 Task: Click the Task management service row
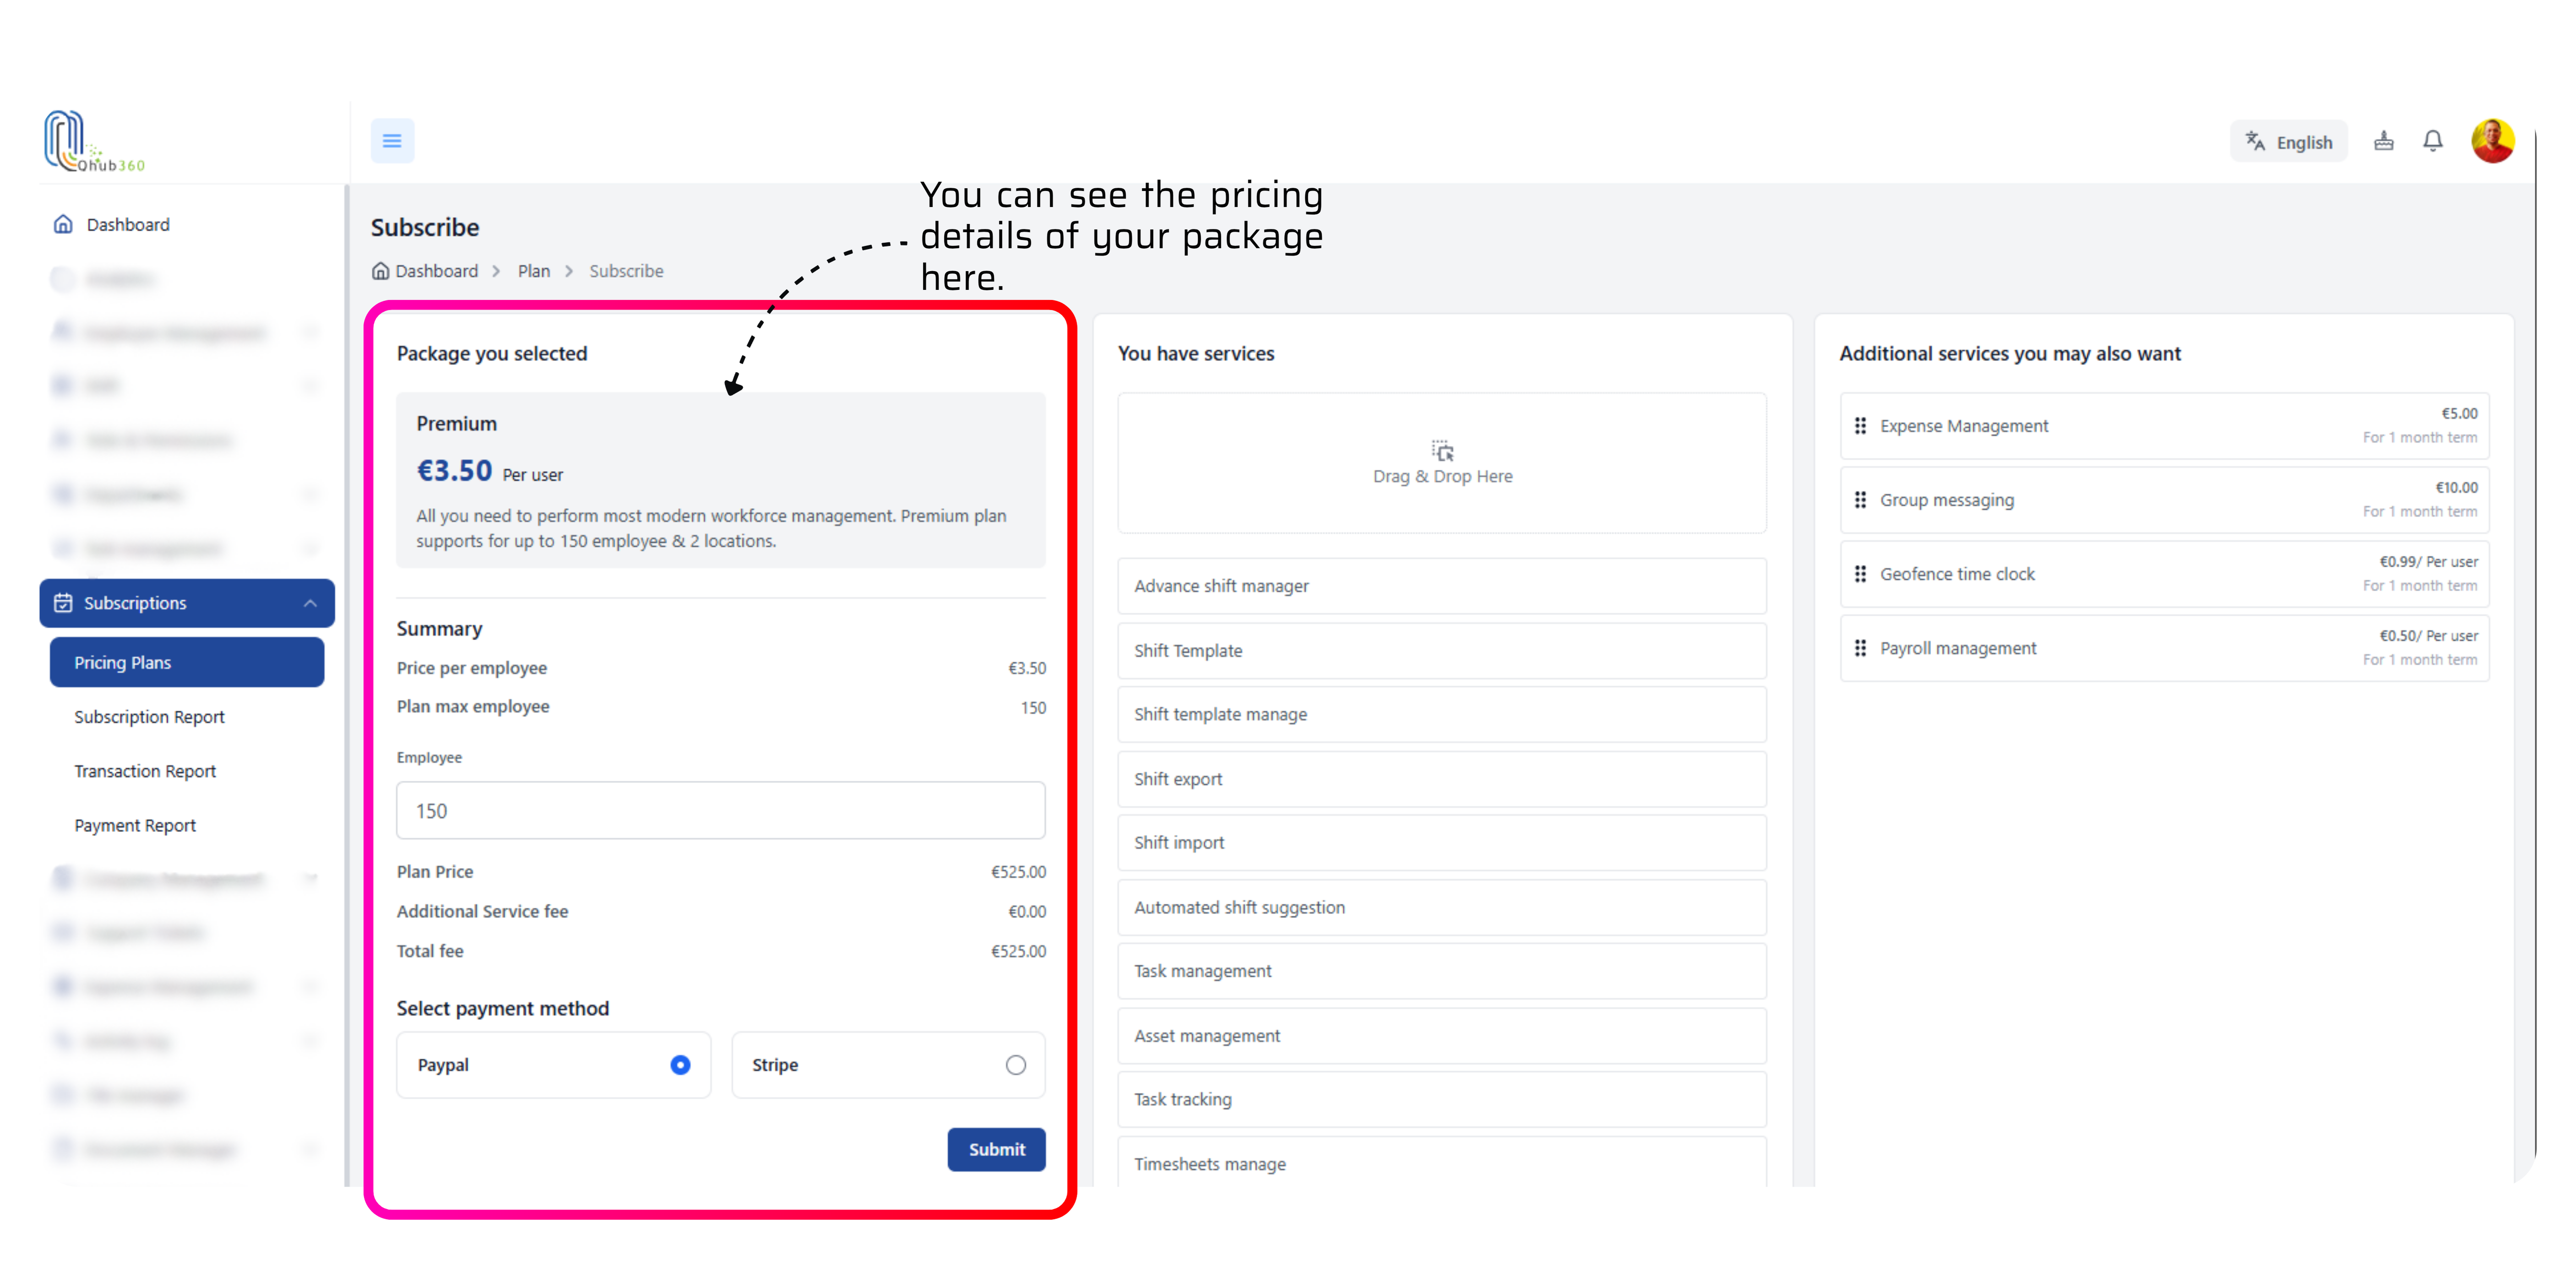click(x=1442, y=971)
